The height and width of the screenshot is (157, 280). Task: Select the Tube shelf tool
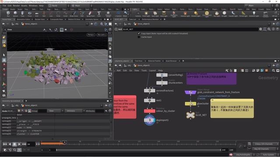click(22, 14)
